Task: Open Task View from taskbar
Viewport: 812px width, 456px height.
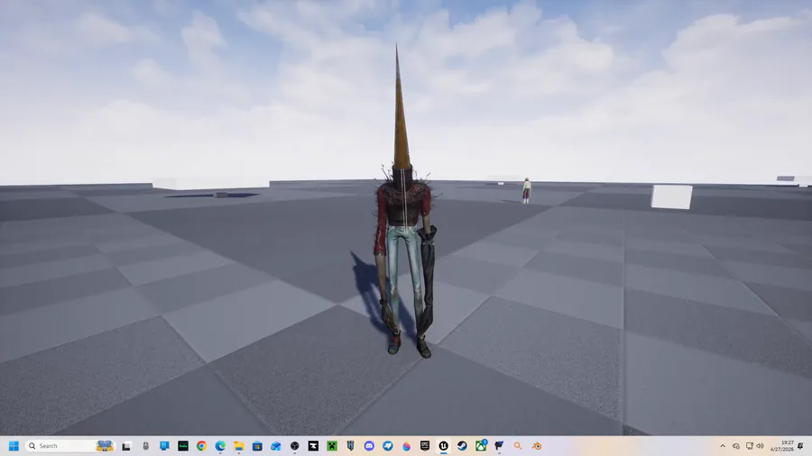Action: (126, 446)
